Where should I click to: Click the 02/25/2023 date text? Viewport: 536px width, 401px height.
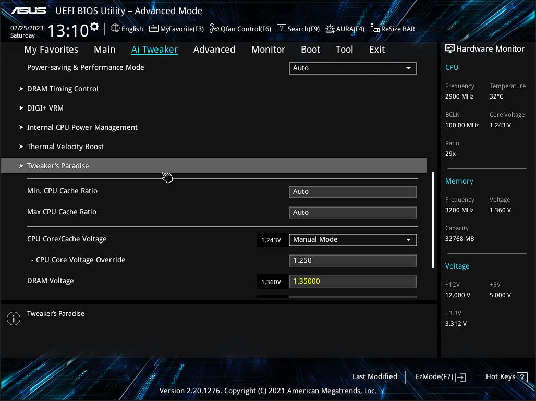point(27,28)
